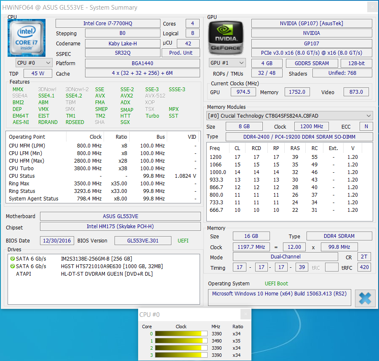Viewport: 379px width, 361px height.
Task: Click the SGX feature flag
Action: pos(125,122)
